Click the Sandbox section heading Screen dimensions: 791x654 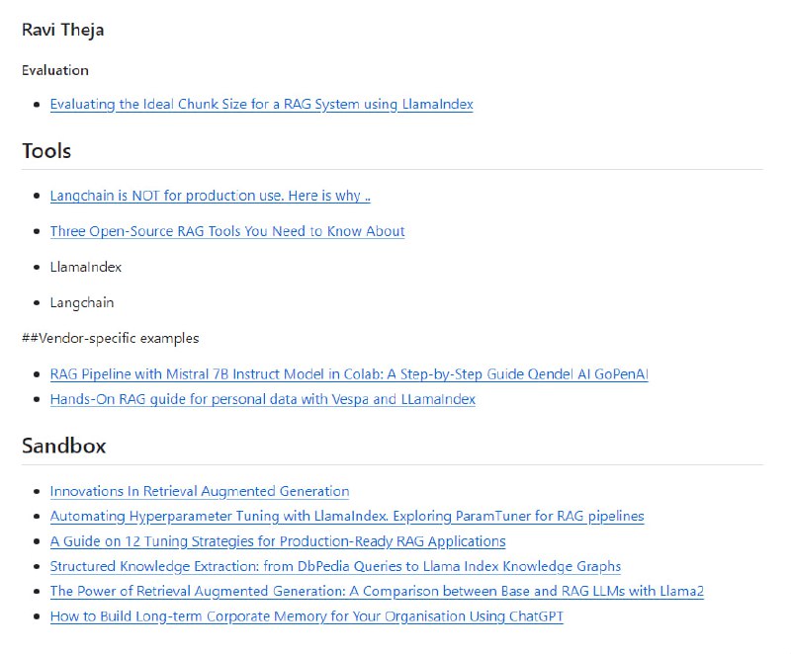point(63,446)
